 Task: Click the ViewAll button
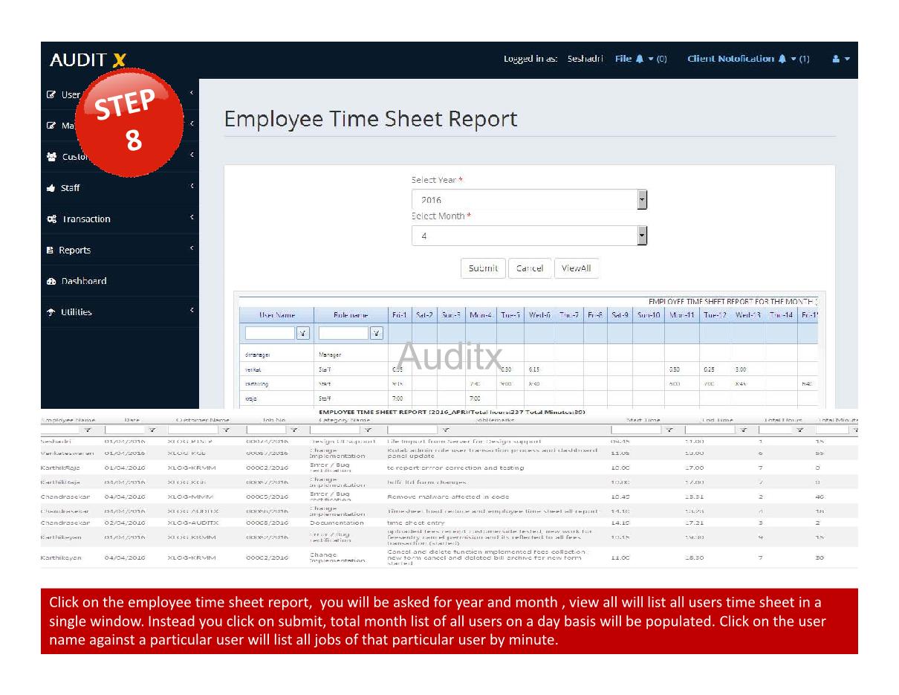coord(577,268)
